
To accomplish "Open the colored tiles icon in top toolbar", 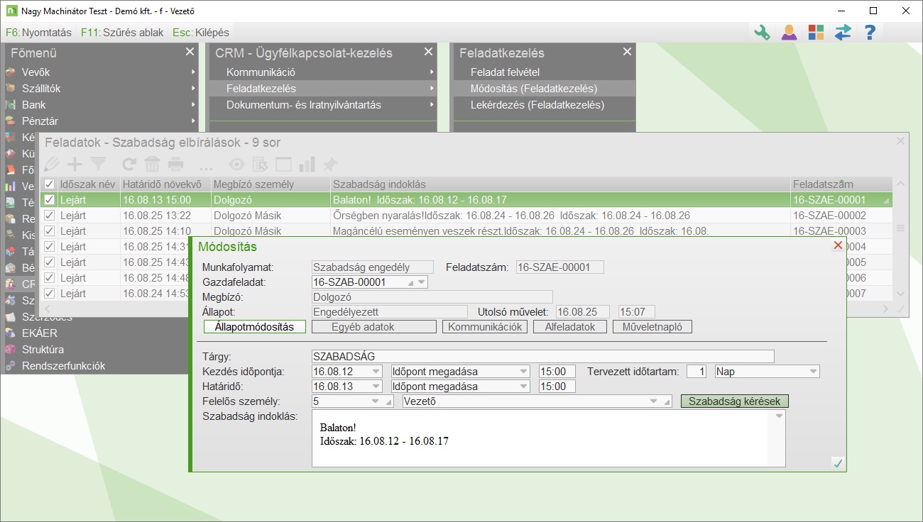I will click(x=816, y=33).
